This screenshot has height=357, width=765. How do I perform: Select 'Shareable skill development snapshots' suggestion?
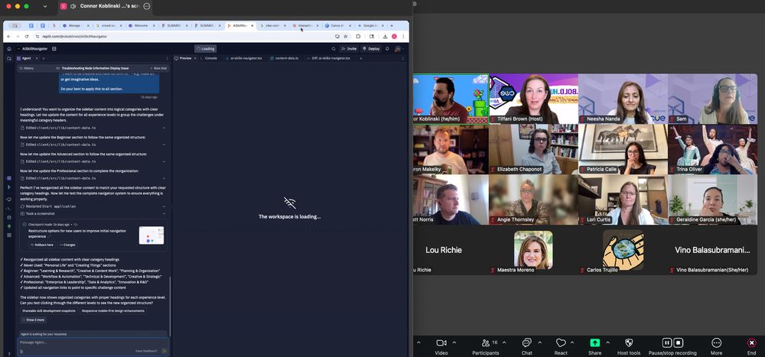pyautogui.click(x=49, y=310)
